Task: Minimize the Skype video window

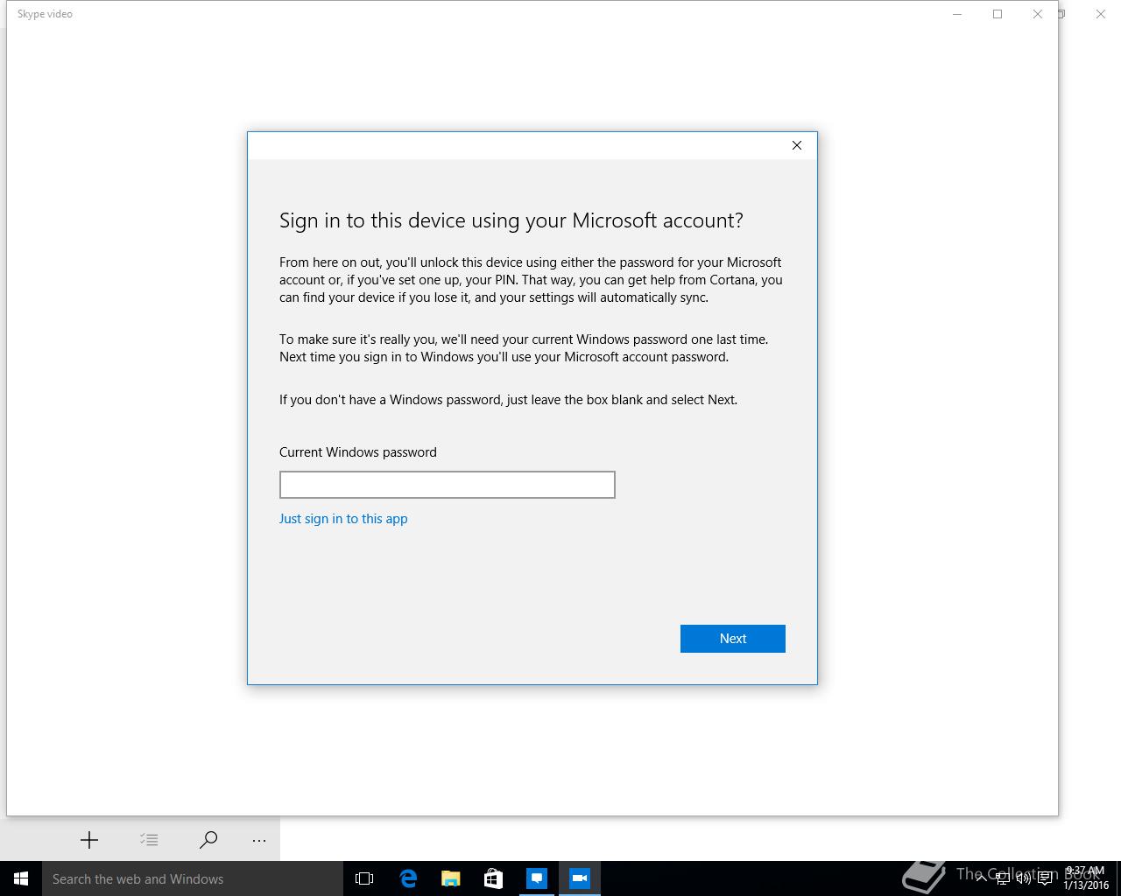Action: (957, 14)
